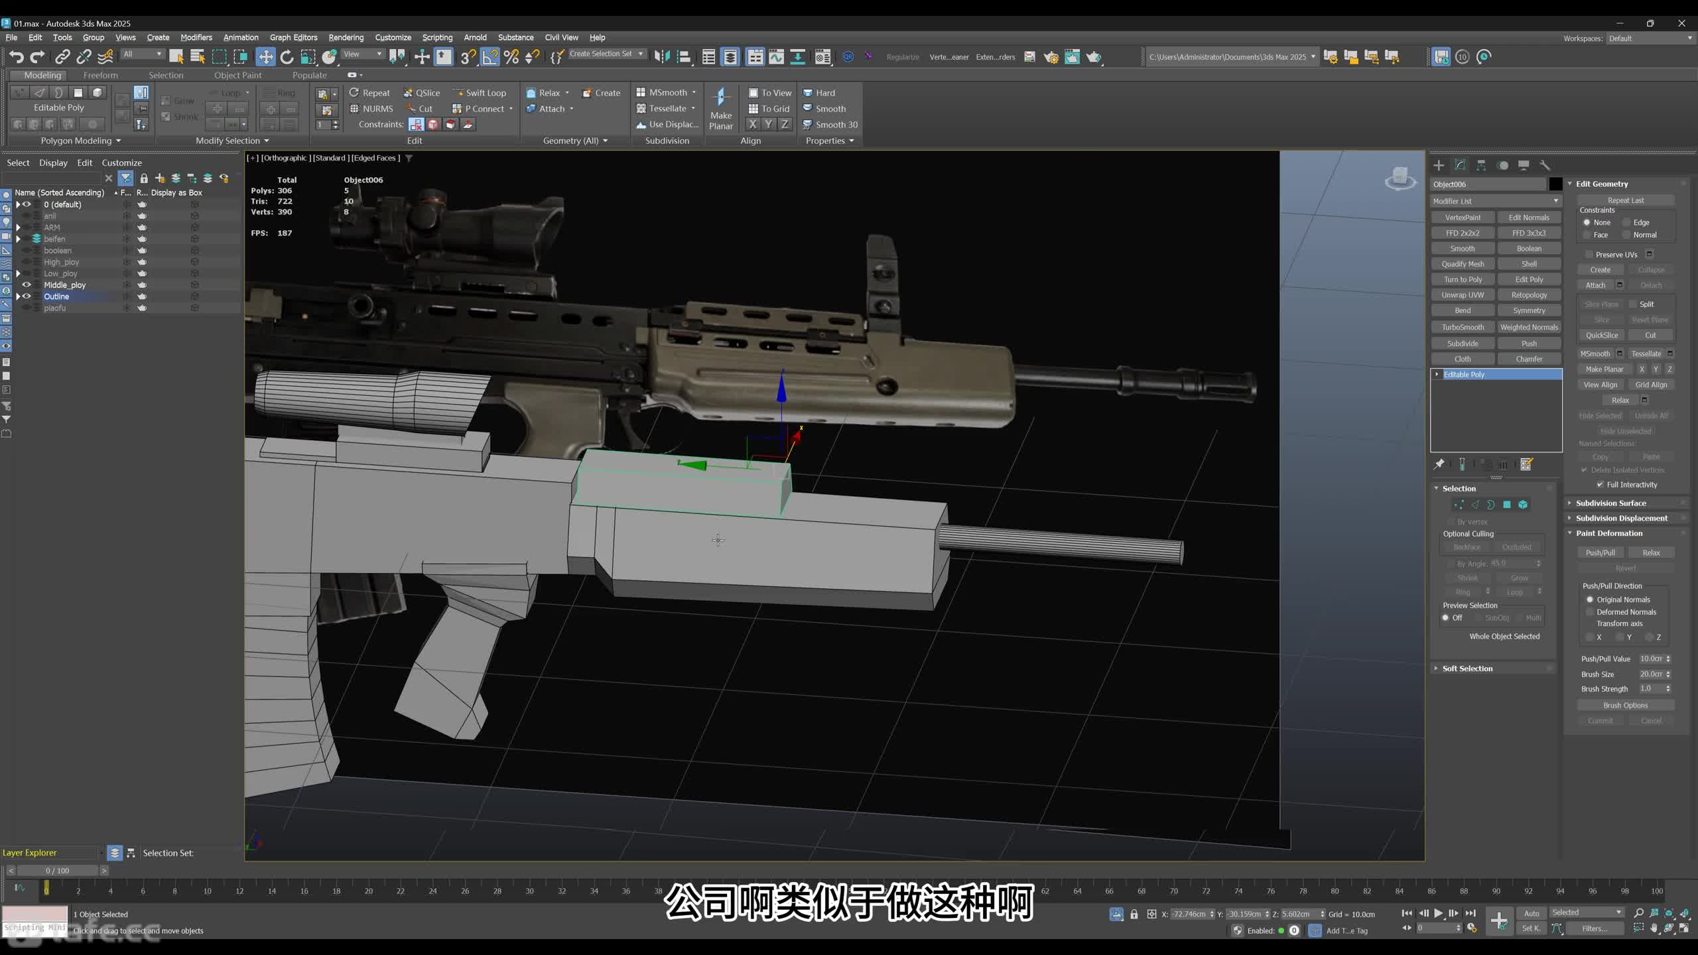Click the Attach button in Edit Geometry
This screenshot has width=1698, height=955.
coord(1595,285)
